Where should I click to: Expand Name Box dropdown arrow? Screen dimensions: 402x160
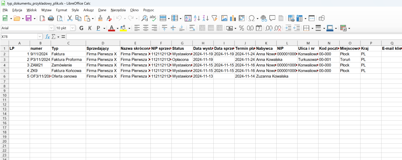coord(40,37)
